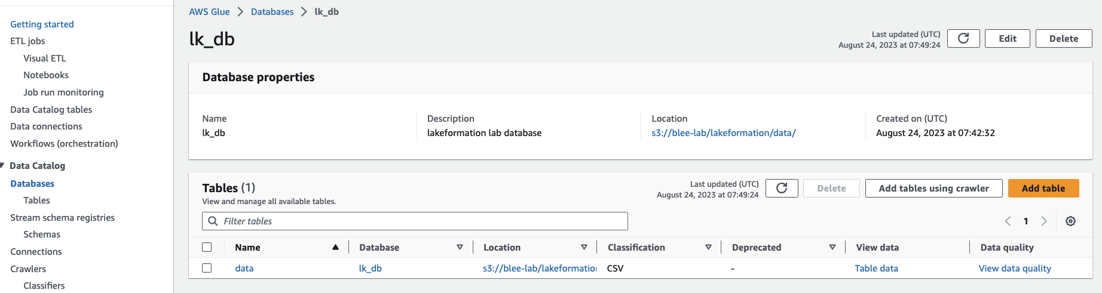The height and width of the screenshot is (293, 1102).
Task: Click the search icon in the Filter tables box
Action: coord(213,221)
